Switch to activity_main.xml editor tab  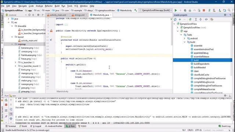click(58, 15)
